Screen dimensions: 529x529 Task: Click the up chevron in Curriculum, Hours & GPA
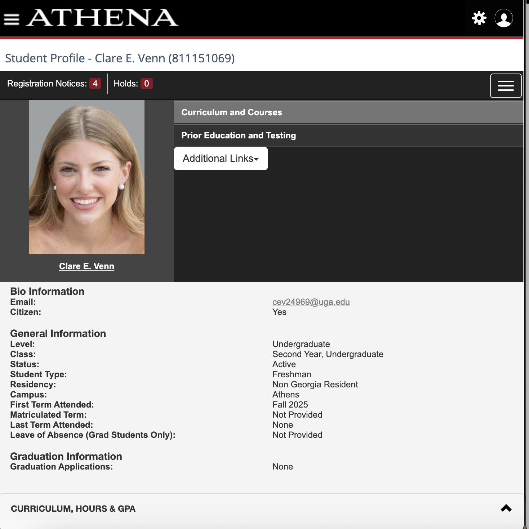point(506,508)
